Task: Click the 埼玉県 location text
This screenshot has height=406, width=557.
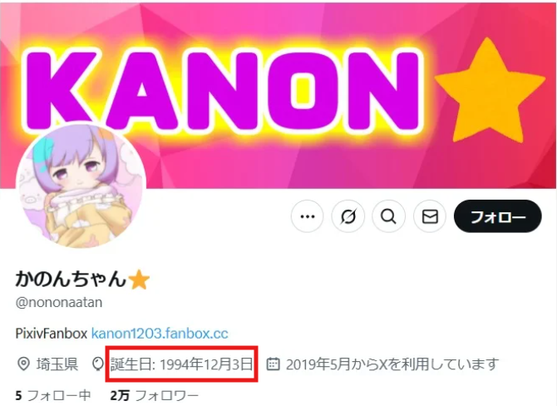Action: [57, 364]
